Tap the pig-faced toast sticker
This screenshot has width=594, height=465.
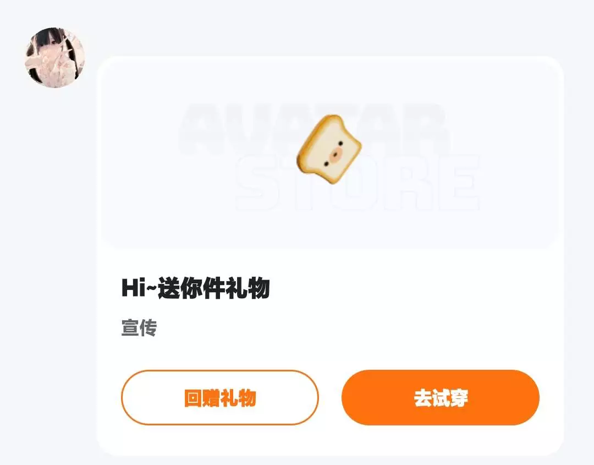(x=329, y=150)
